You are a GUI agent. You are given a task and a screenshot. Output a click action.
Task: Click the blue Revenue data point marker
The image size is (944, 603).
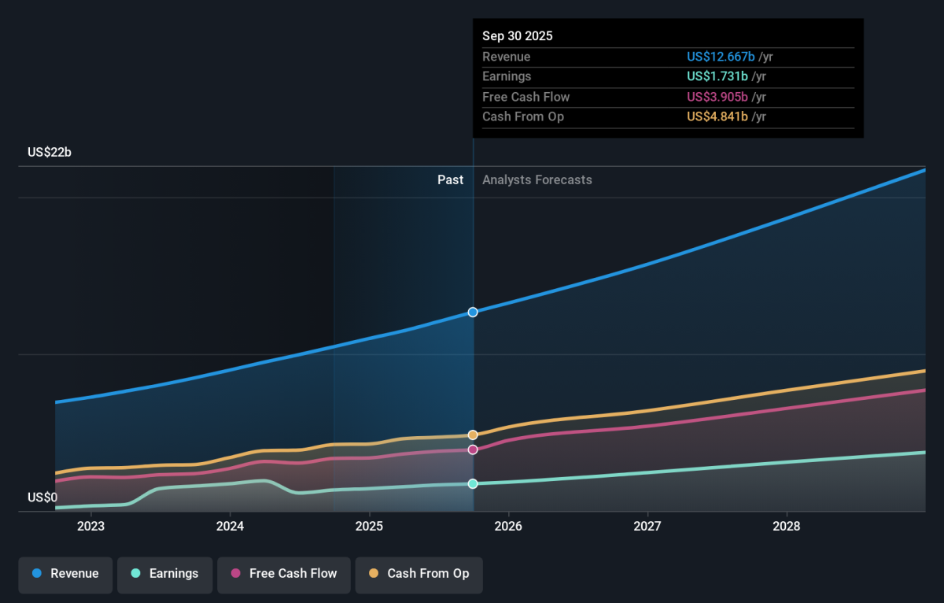(x=473, y=312)
